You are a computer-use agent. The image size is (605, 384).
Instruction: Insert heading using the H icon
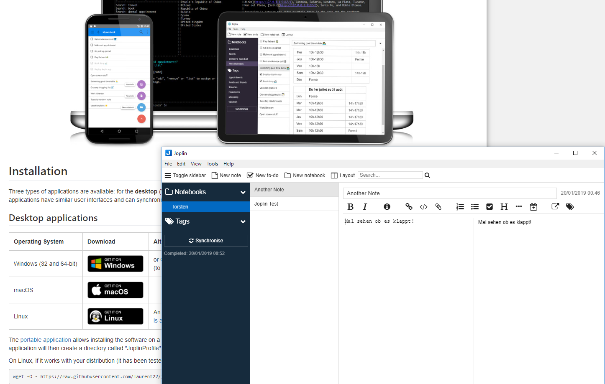pyautogui.click(x=504, y=207)
